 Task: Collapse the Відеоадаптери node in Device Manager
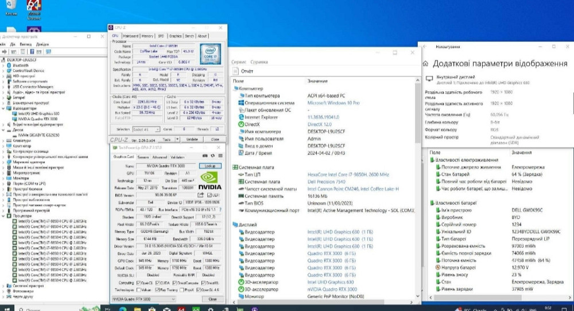click(x=3, y=108)
